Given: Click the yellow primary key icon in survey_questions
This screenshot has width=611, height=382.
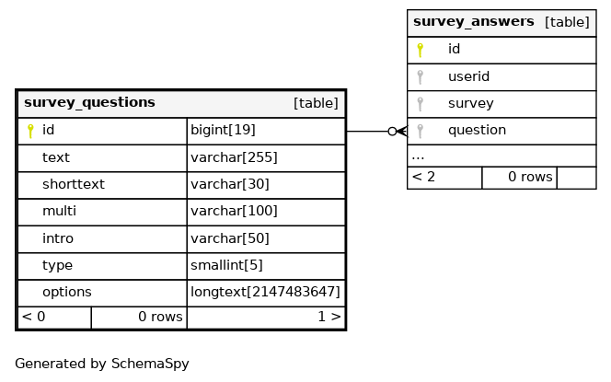Looking at the screenshot, I should pyautogui.click(x=30, y=131).
